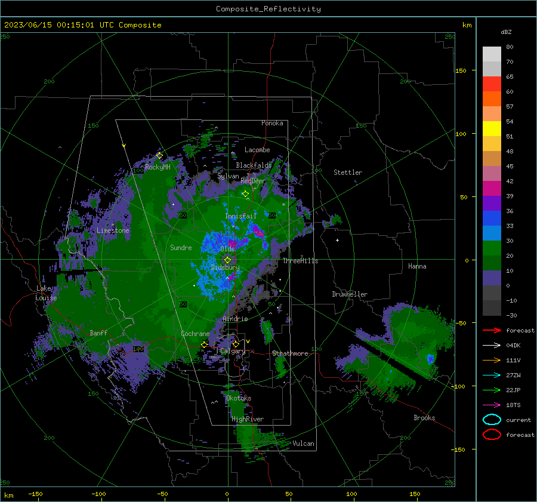Viewport: 537px width, 502px height.
Task: Click the Okotoks town label
Action: pyautogui.click(x=239, y=398)
